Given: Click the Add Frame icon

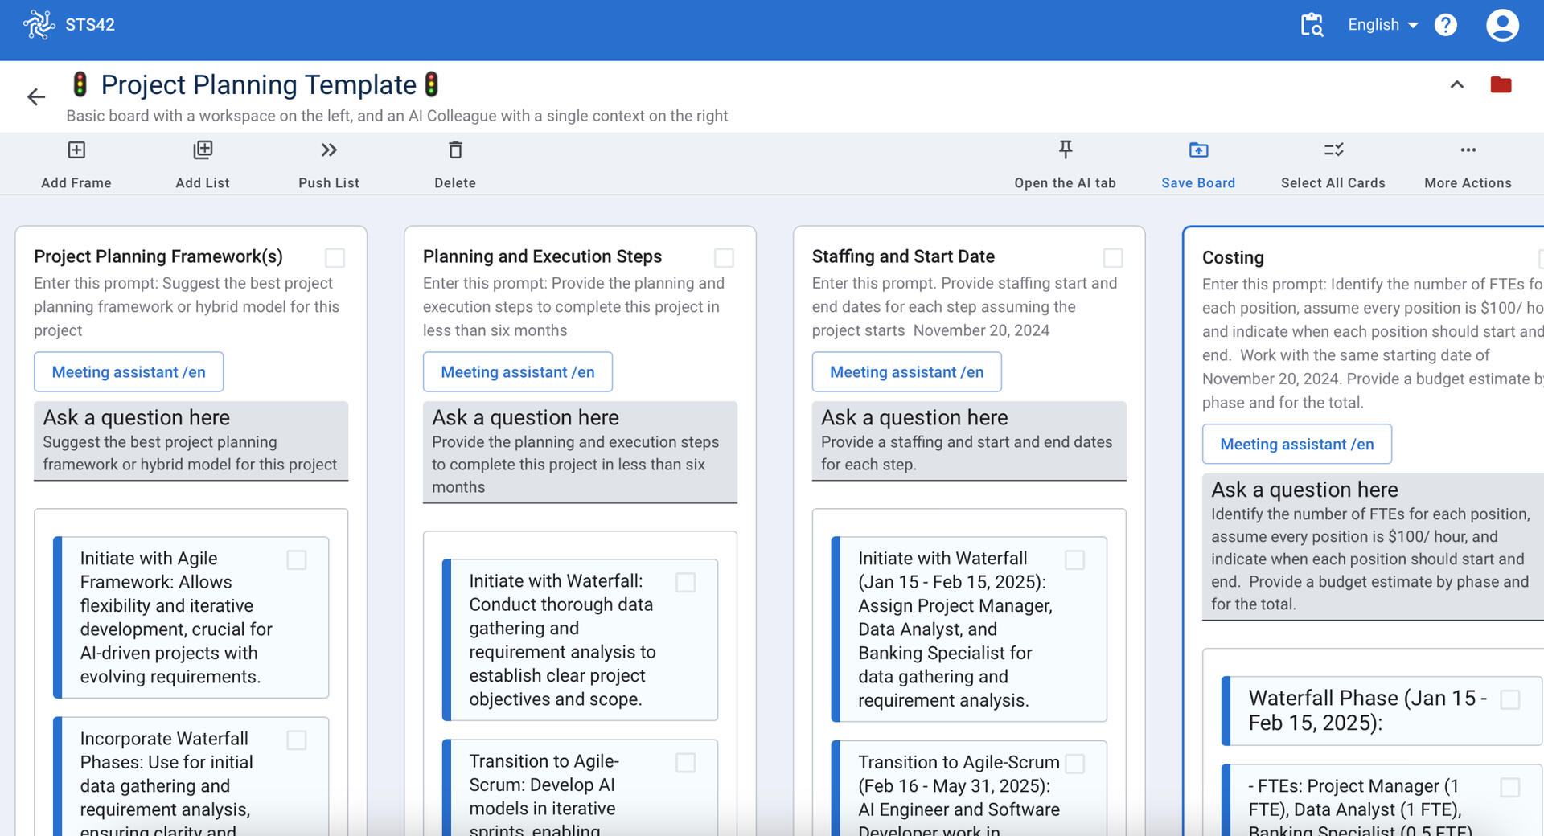Looking at the screenshot, I should pyautogui.click(x=76, y=150).
